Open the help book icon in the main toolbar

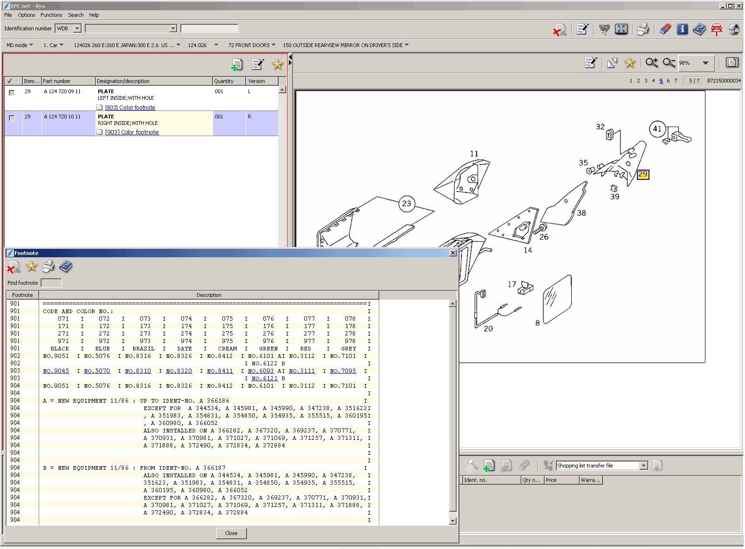(x=699, y=29)
